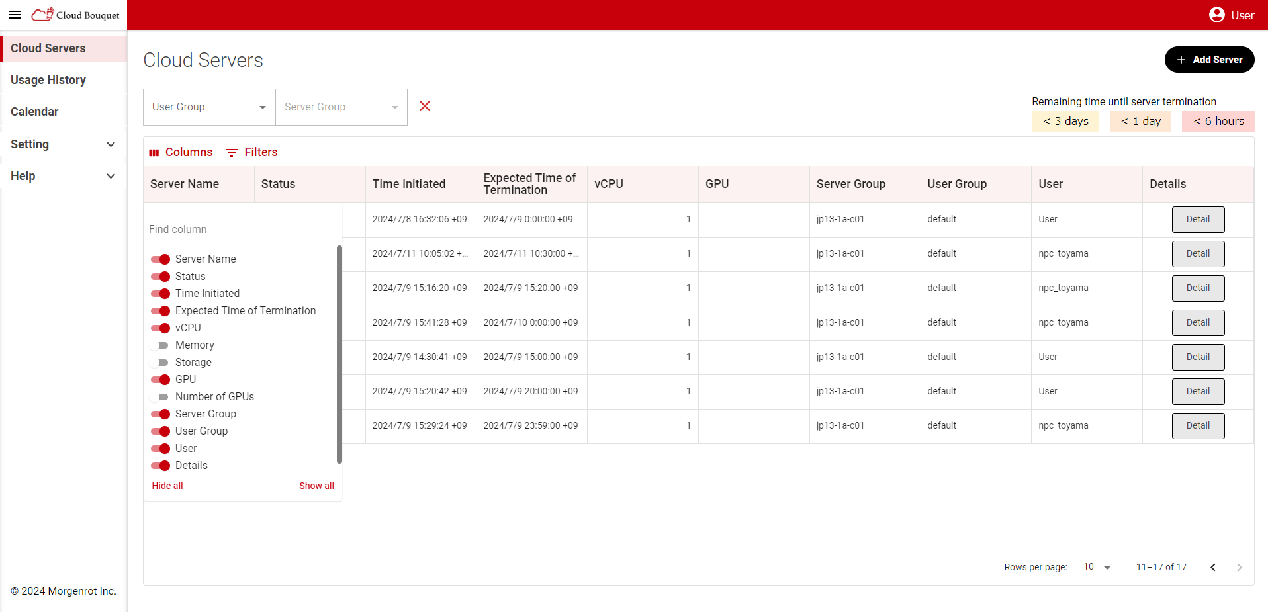The height and width of the screenshot is (612, 1268).
Task: Sort by Server Name column header
Action: 199,184
